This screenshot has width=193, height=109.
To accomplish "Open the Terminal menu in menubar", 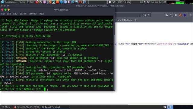I will tap(33, 14).
